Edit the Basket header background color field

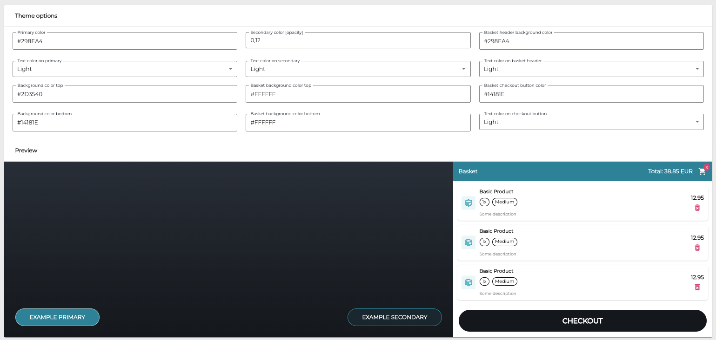(x=591, y=41)
